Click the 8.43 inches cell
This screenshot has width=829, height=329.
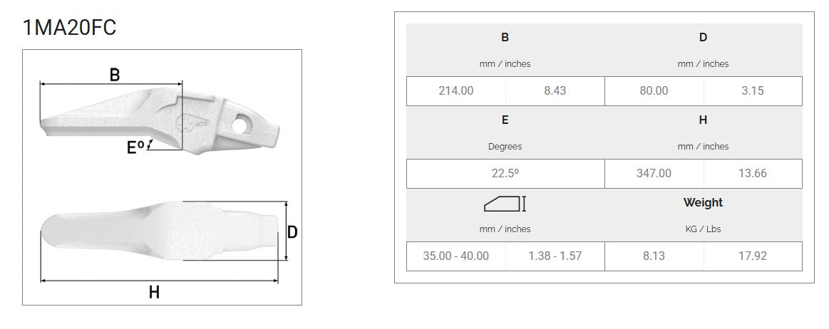coord(555,90)
